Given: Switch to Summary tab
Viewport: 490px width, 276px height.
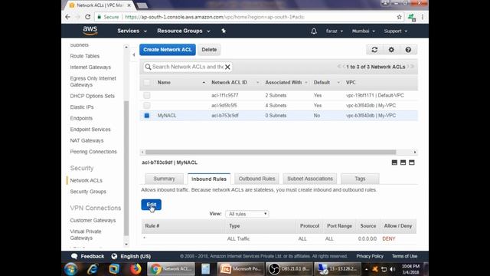Looking at the screenshot, I should [164, 179].
